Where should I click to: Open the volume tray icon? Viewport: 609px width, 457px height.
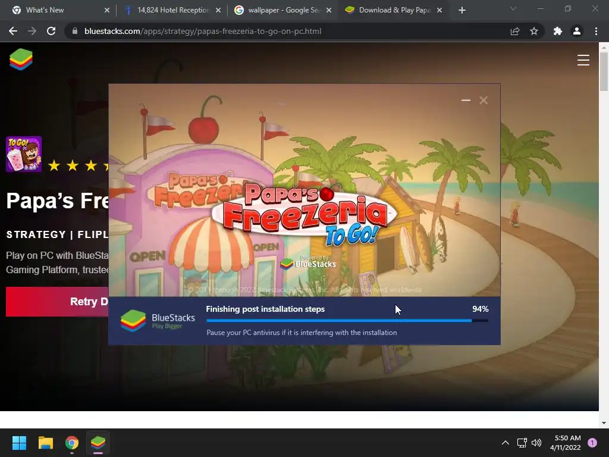coord(536,443)
